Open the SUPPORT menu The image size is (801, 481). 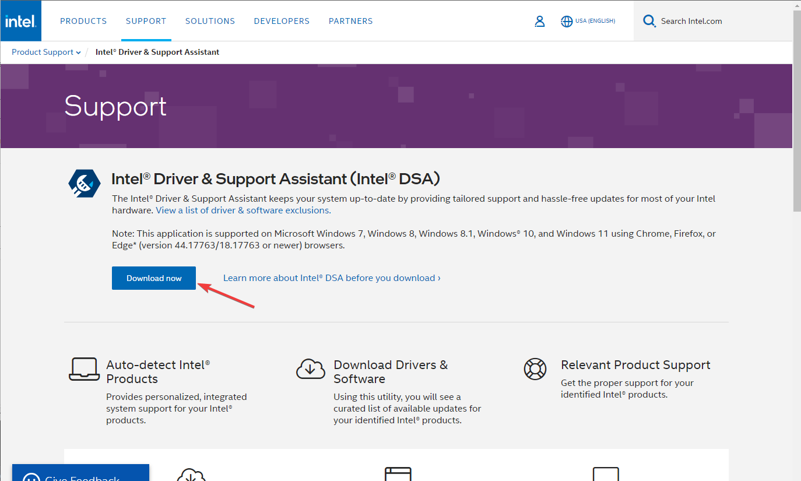tap(146, 21)
